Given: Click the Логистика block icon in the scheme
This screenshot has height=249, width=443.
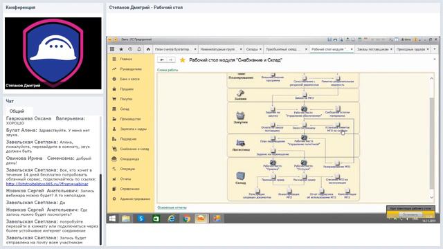Looking at the screenshot, I should 240,143.
